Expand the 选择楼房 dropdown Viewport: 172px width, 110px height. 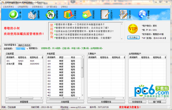tap(27, 49)
